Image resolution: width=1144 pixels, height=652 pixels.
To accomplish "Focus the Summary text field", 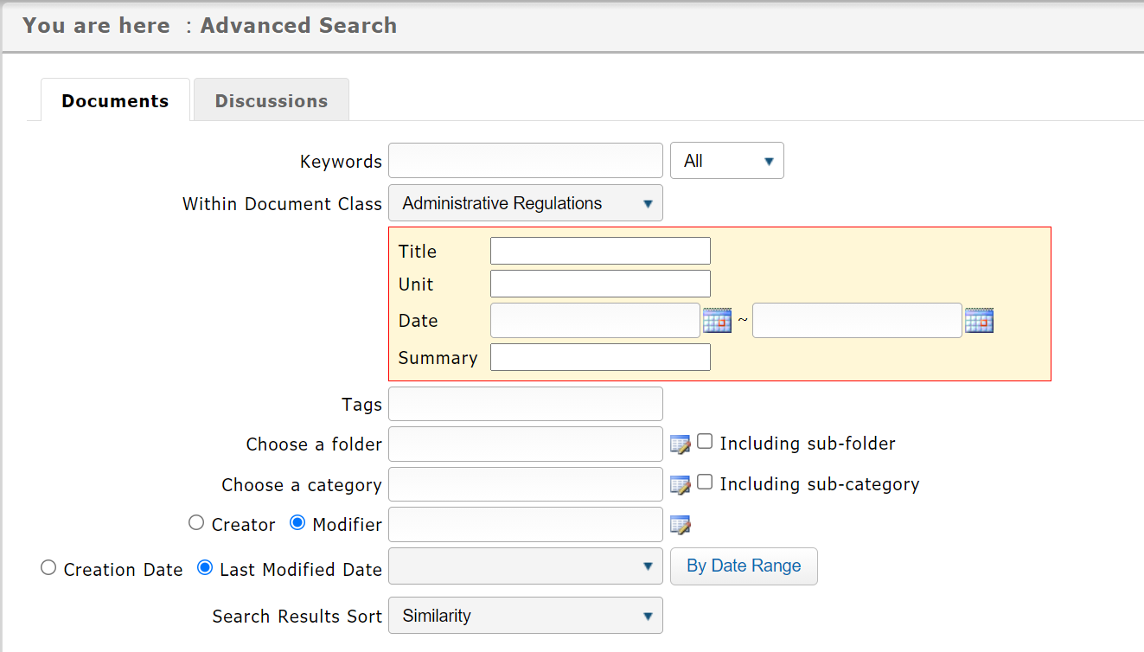I will 600,357.
